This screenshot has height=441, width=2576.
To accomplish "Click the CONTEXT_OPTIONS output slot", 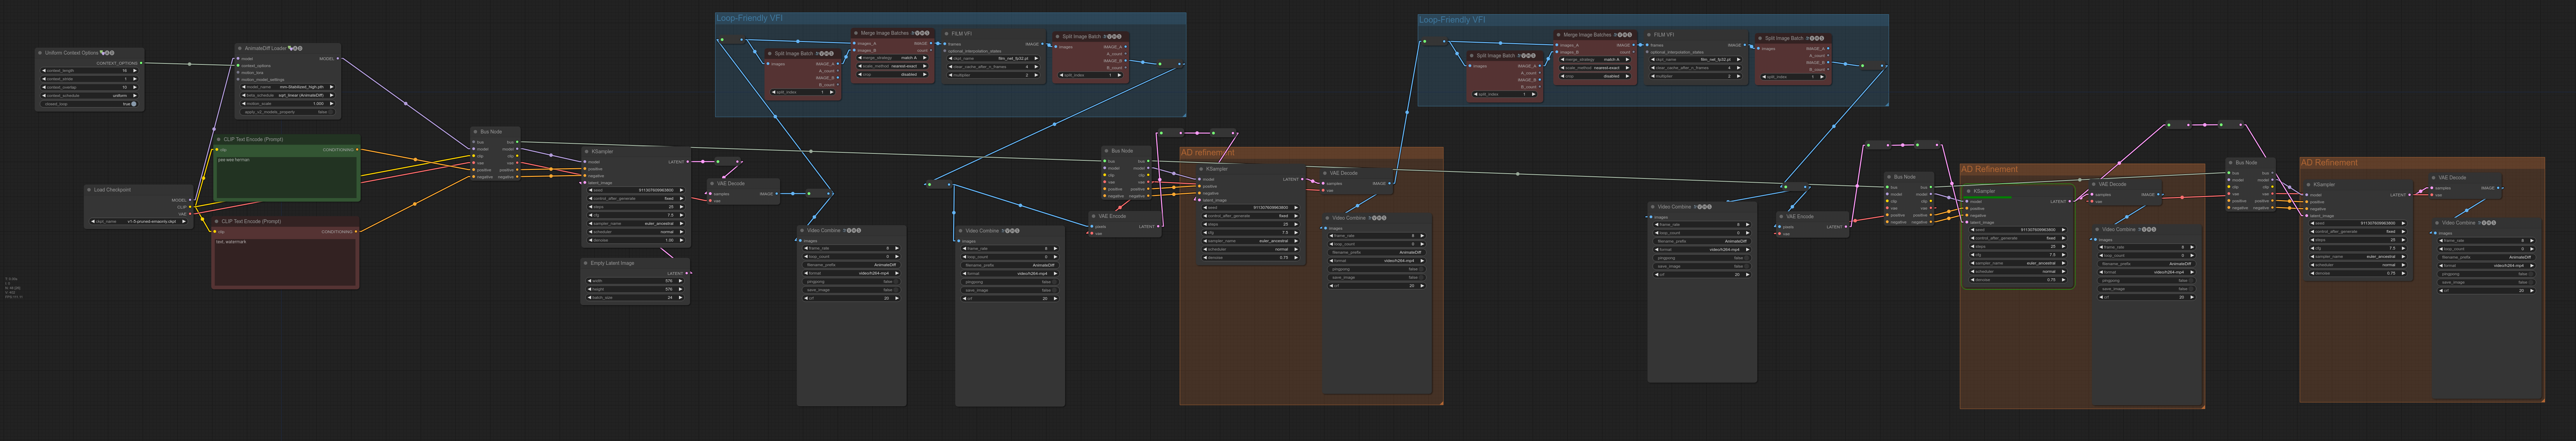I will point(141,63).
